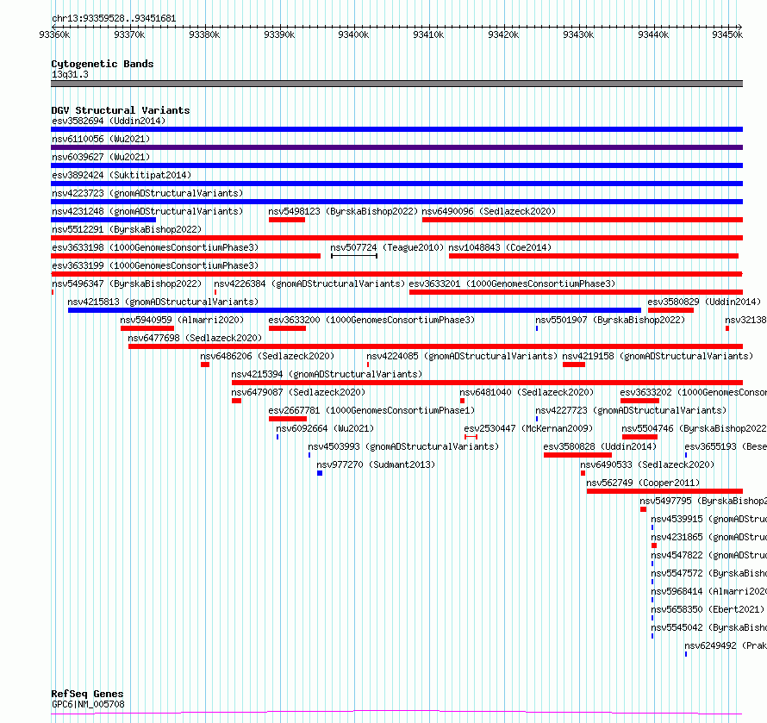Select nsv6249492 variant label

click(x=726, y=645)
